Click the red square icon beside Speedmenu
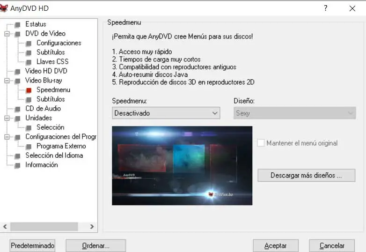 tap(29, 90)
